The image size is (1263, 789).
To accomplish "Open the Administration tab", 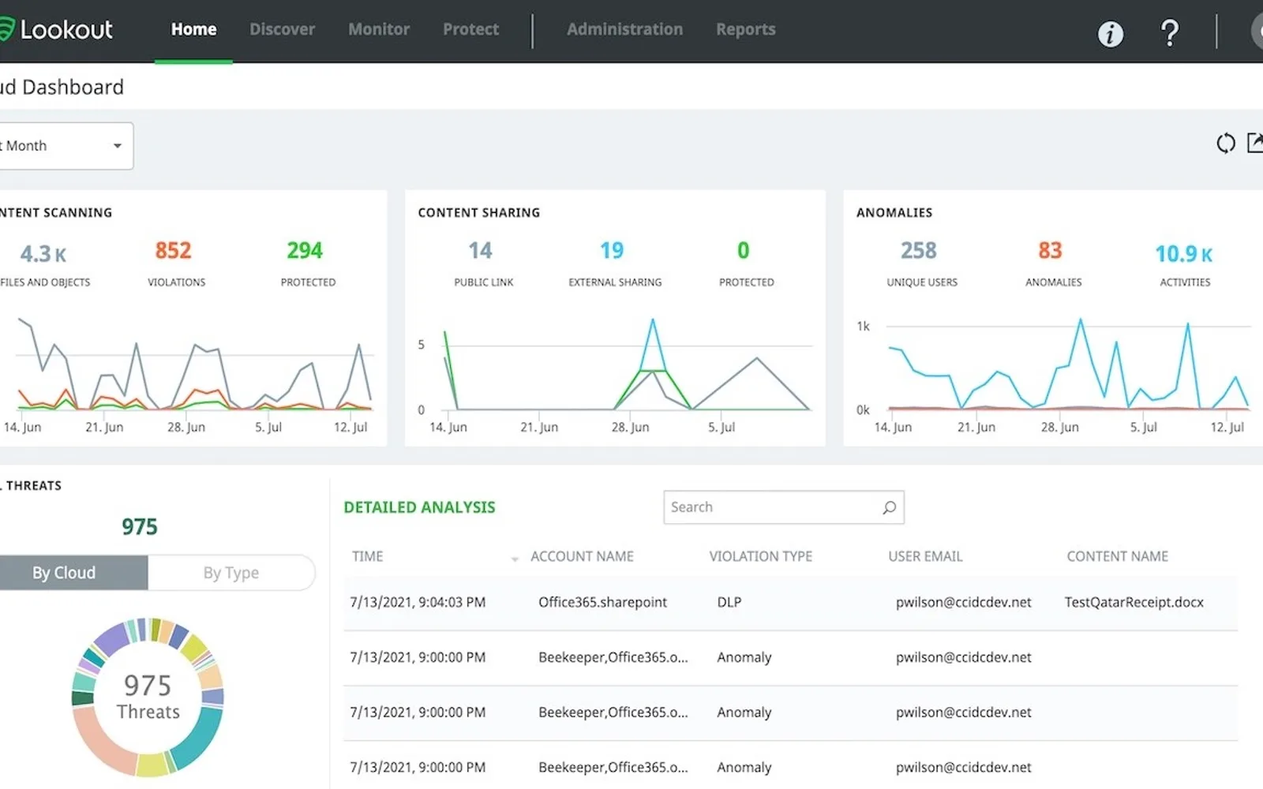I will pos(624,29).
